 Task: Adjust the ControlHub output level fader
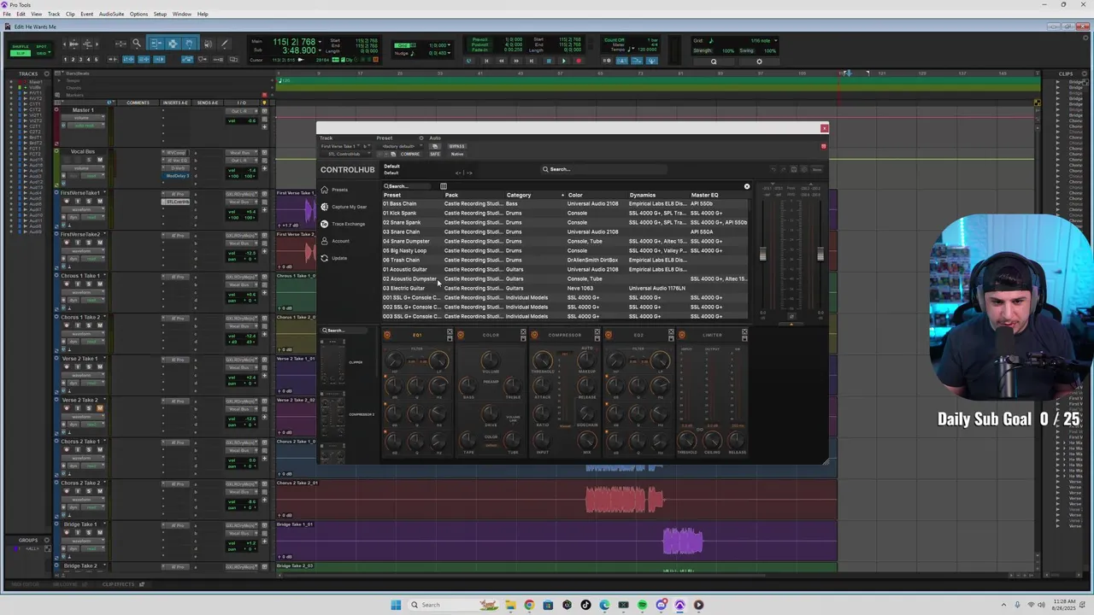tap(820, 254)
